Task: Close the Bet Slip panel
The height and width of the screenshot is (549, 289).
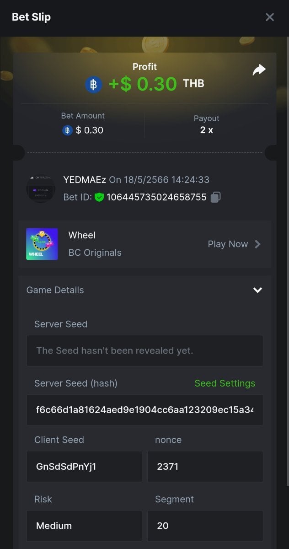Action: pos(270,17)
